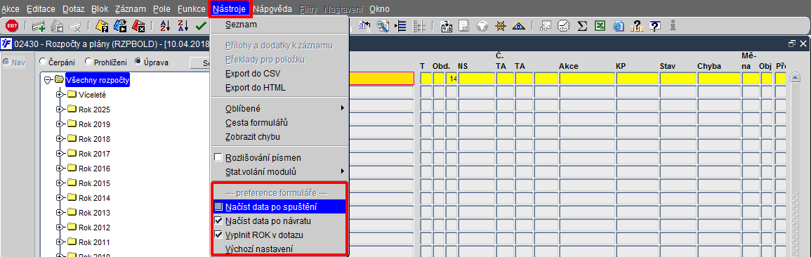This screenshot has width=811, height=257.
Task: Click the blue list indent icon
Action: 400,26
